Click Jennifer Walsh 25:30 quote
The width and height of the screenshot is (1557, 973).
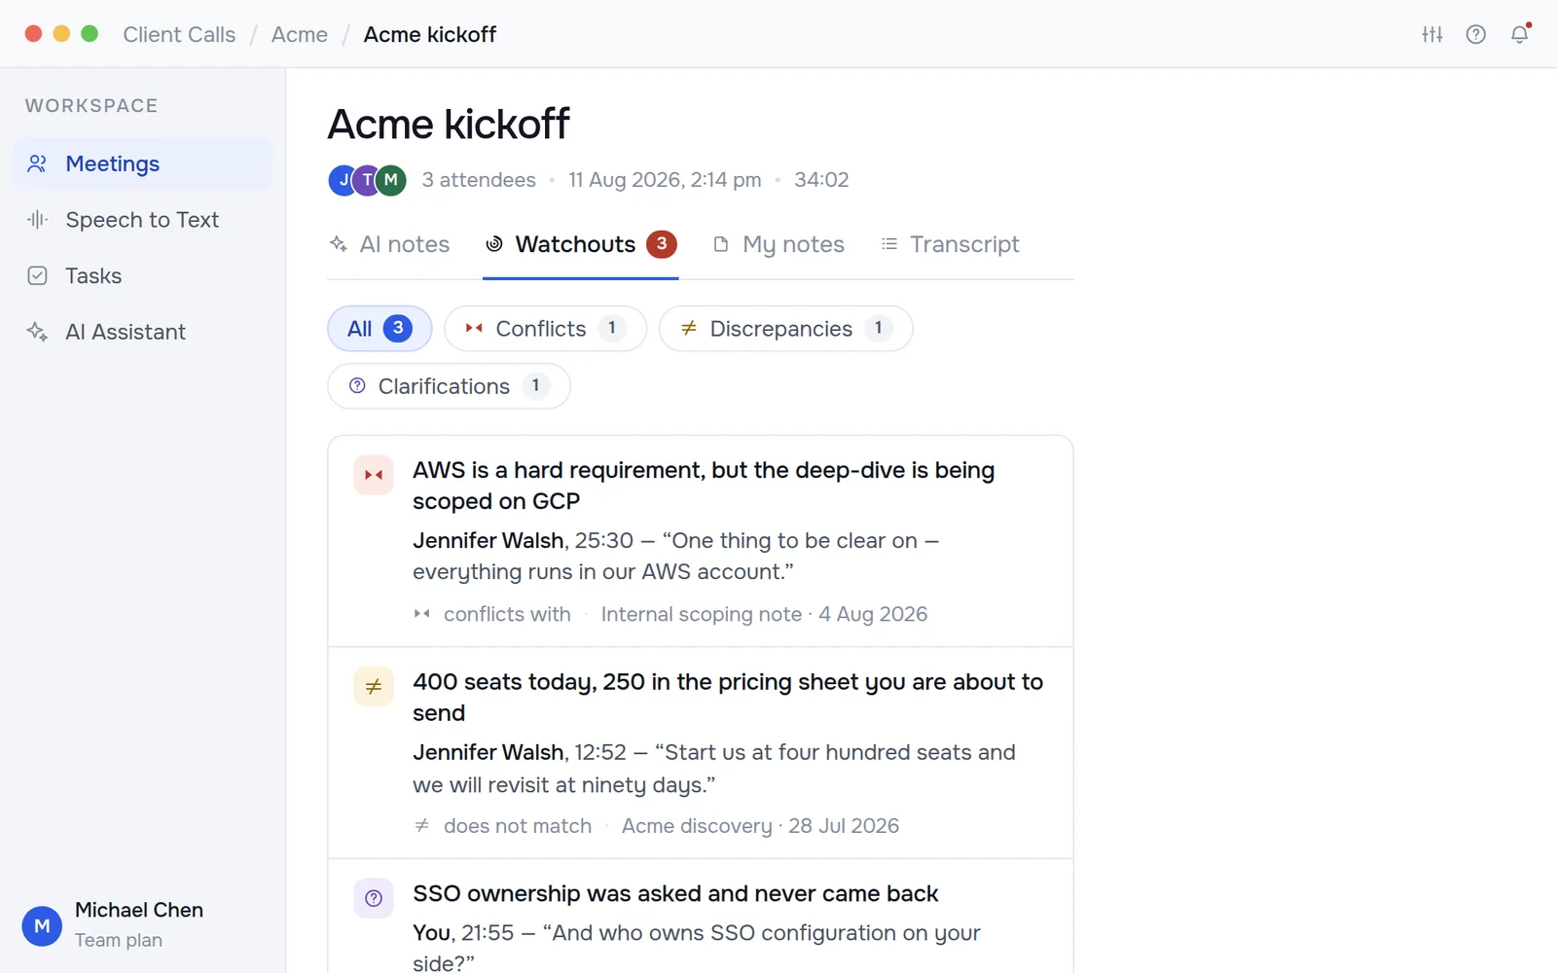point(675,556)
